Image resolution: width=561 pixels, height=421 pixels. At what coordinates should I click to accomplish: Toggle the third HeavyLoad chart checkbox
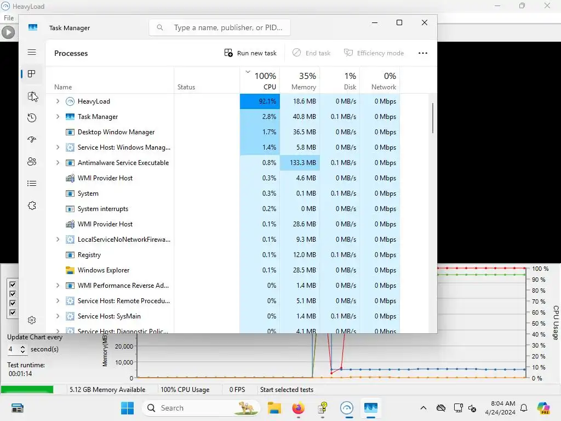13,303
